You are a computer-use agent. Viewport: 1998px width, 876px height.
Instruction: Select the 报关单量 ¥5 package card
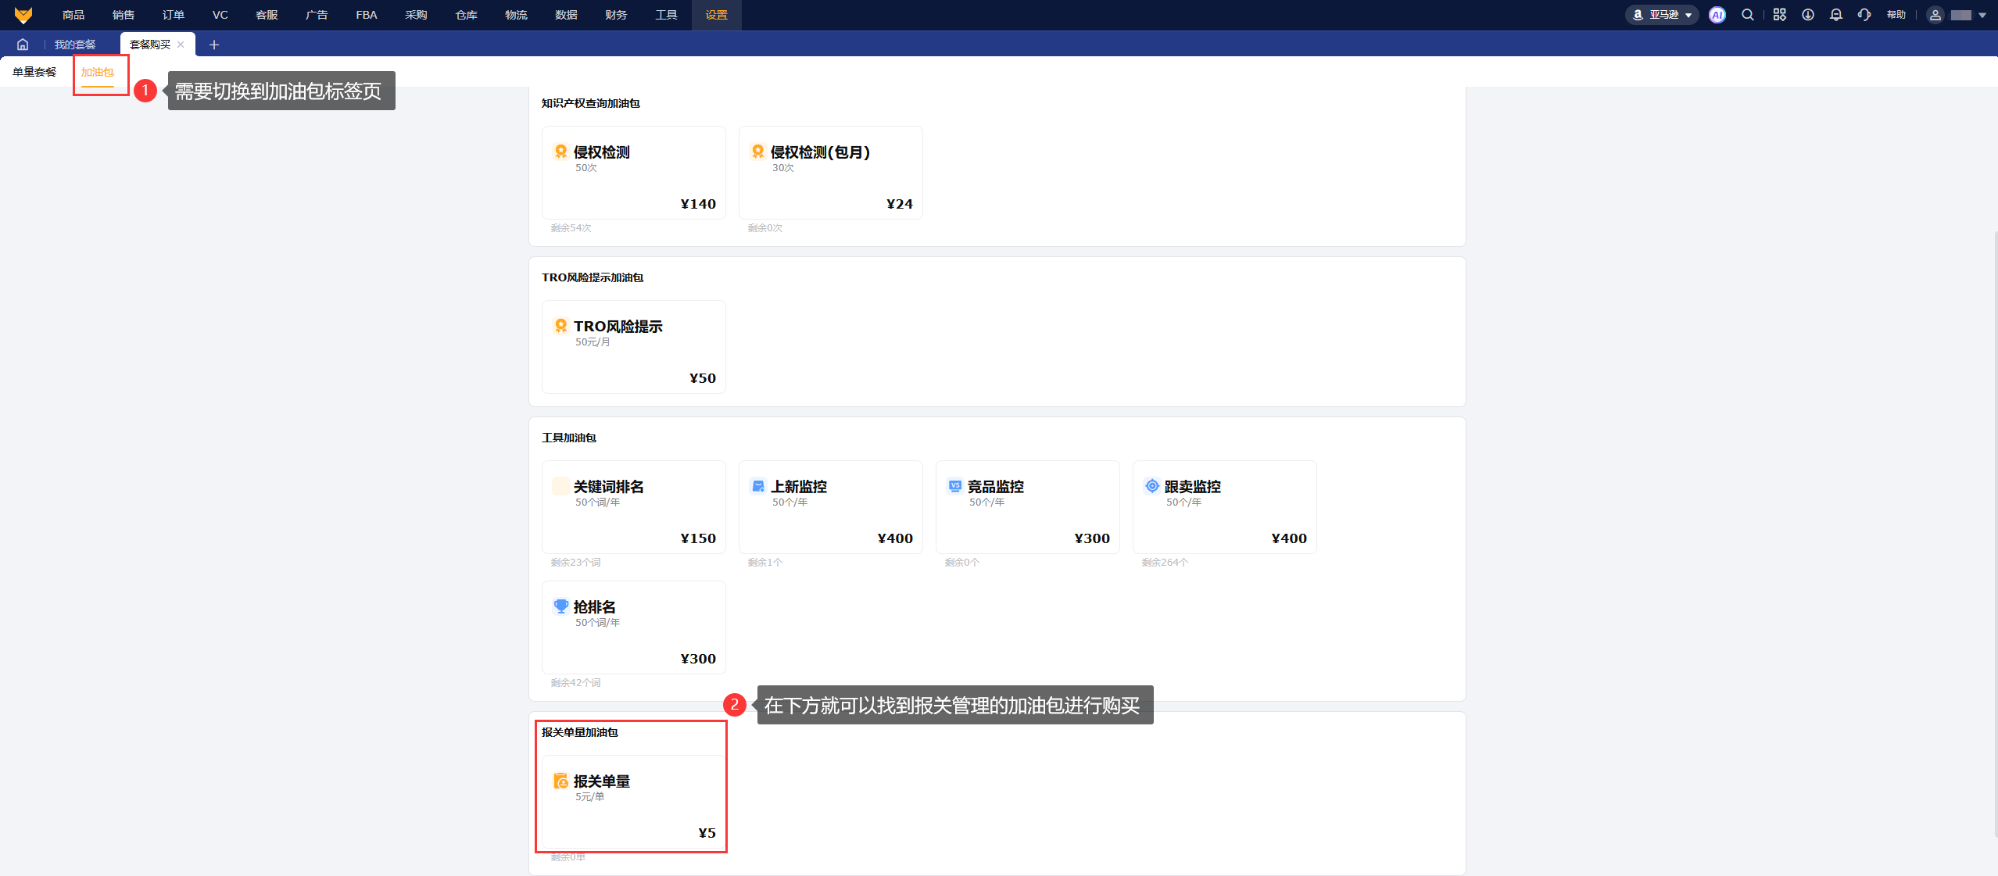point(633,801)
